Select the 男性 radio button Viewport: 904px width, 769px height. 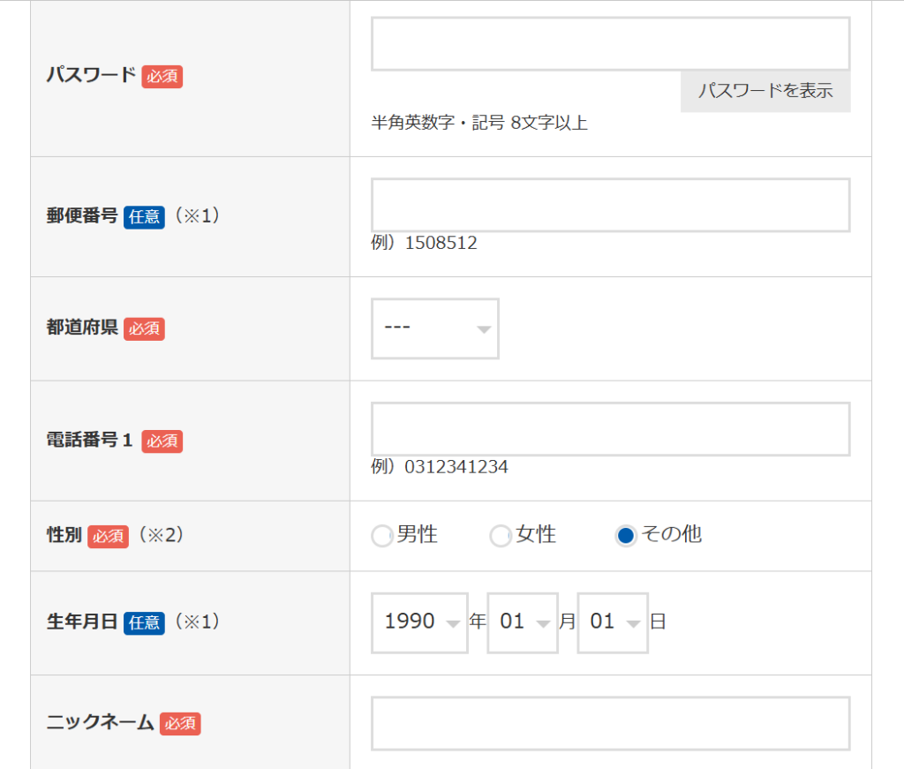tap(382, 536)
